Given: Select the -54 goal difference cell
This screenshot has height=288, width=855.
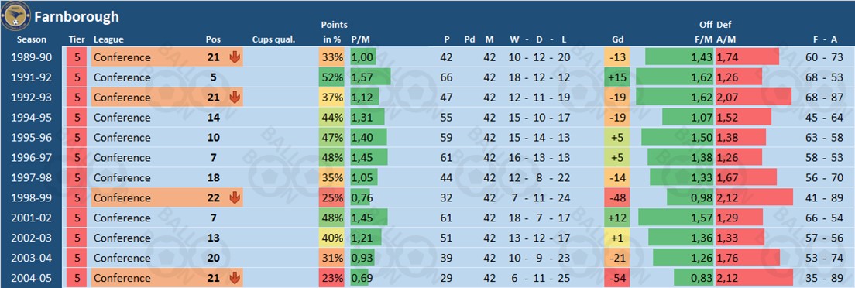Looking at the screenshot, I should pyautogui.click(x=616, y=278).
